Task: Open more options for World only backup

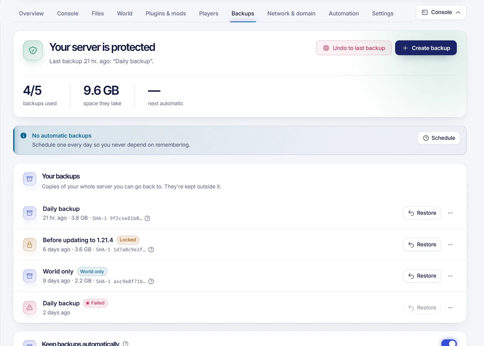Action: 450,276
